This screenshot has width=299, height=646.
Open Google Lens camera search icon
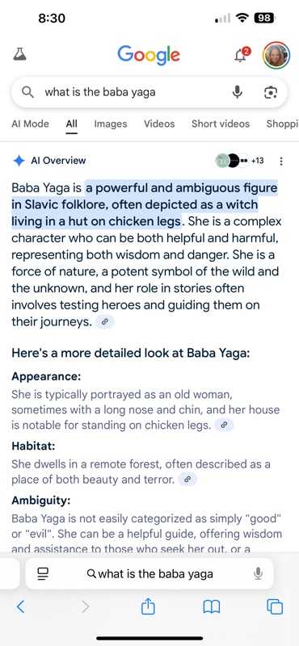click(x=270, y=92)
